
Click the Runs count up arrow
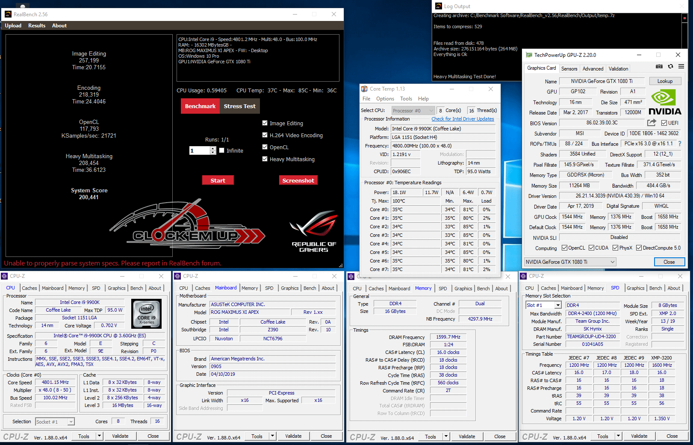213,148
